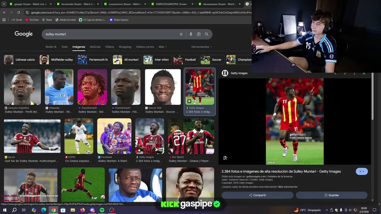Image resolution: width=381 pixels, height=214 pixels.
Task: Open the Detalles de la licencia link
Action: coord(280,177)
